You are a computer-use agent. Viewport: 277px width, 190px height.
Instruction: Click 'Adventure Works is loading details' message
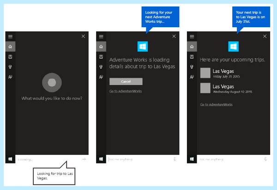pyautogui.click(x=142, y=63)
